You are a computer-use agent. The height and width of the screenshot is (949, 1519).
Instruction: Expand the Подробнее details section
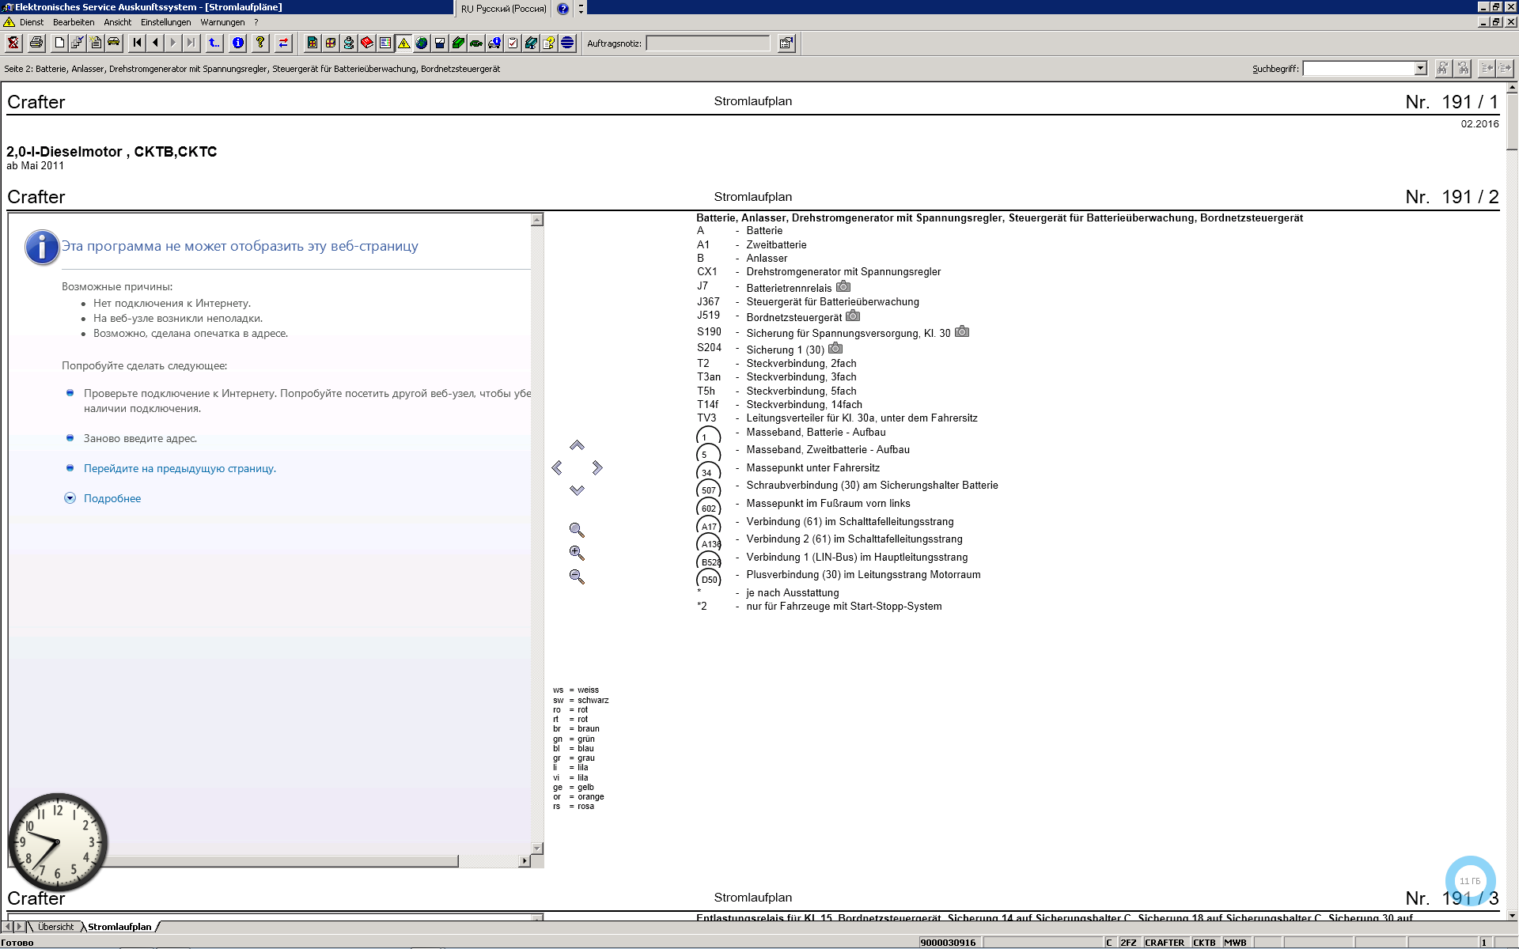(x=112, y=498)
